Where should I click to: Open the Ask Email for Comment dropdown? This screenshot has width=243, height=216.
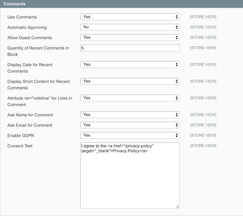click(x=129, y=125)
